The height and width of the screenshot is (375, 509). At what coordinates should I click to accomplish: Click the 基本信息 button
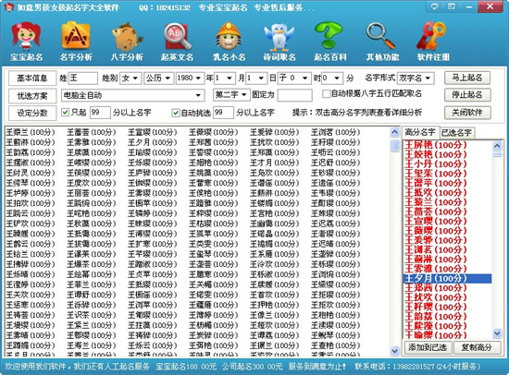[32, 79]
